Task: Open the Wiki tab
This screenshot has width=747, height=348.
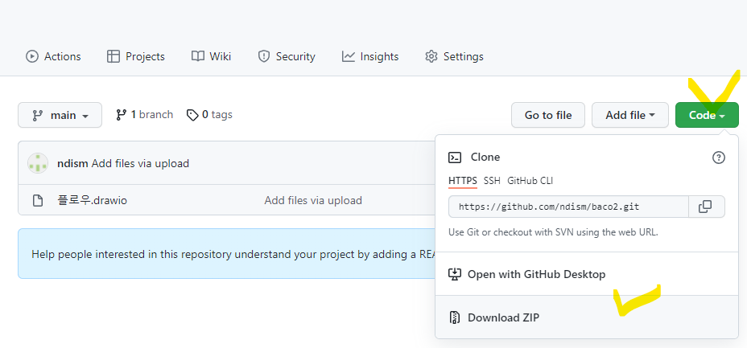Action: (211, 56)
